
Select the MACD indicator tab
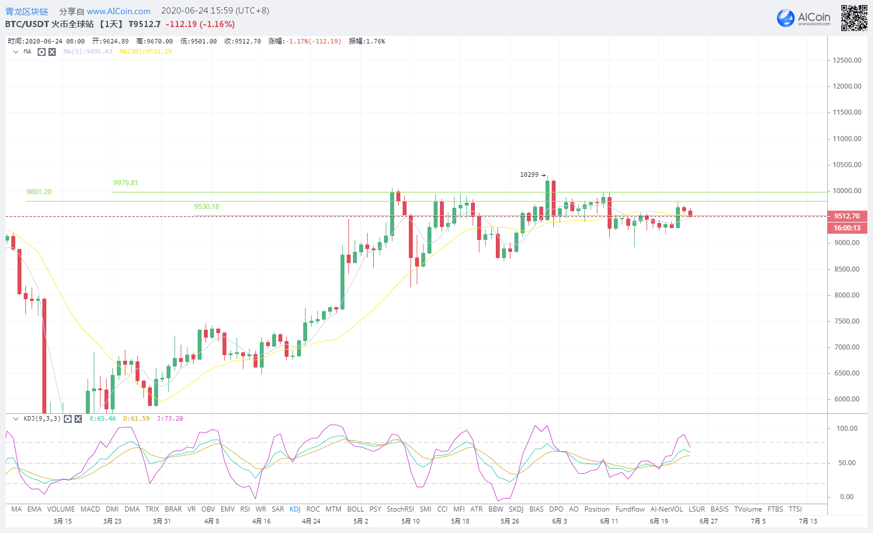point(90,509)
